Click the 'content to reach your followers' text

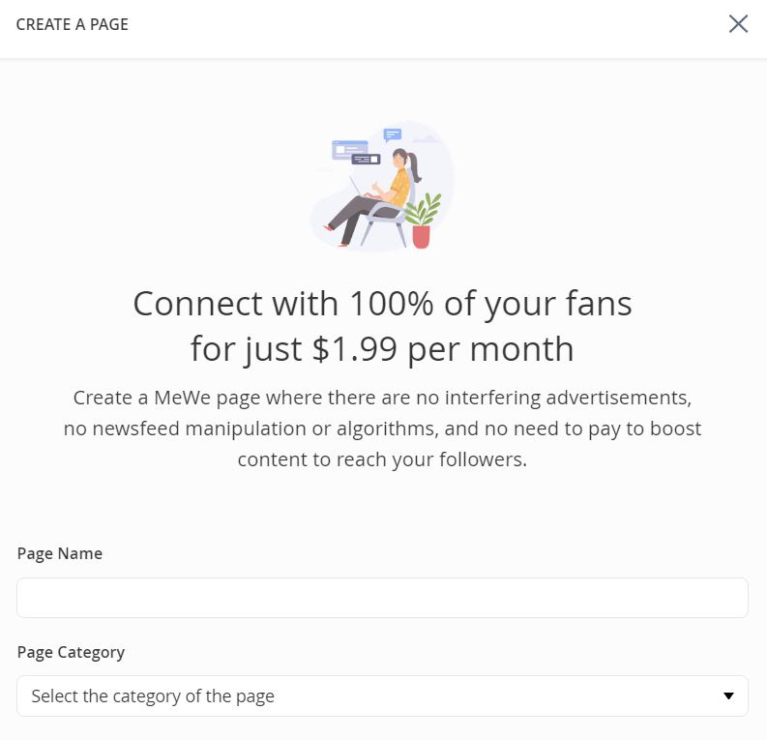click(382, 459)
